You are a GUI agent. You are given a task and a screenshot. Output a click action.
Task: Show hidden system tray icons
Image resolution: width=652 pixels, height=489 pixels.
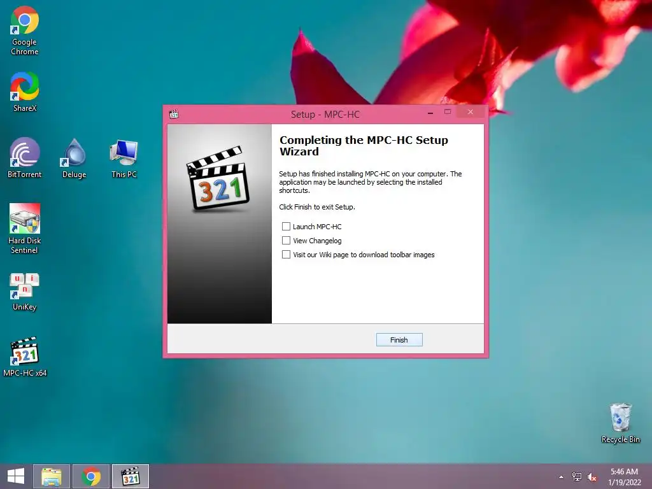562,477
